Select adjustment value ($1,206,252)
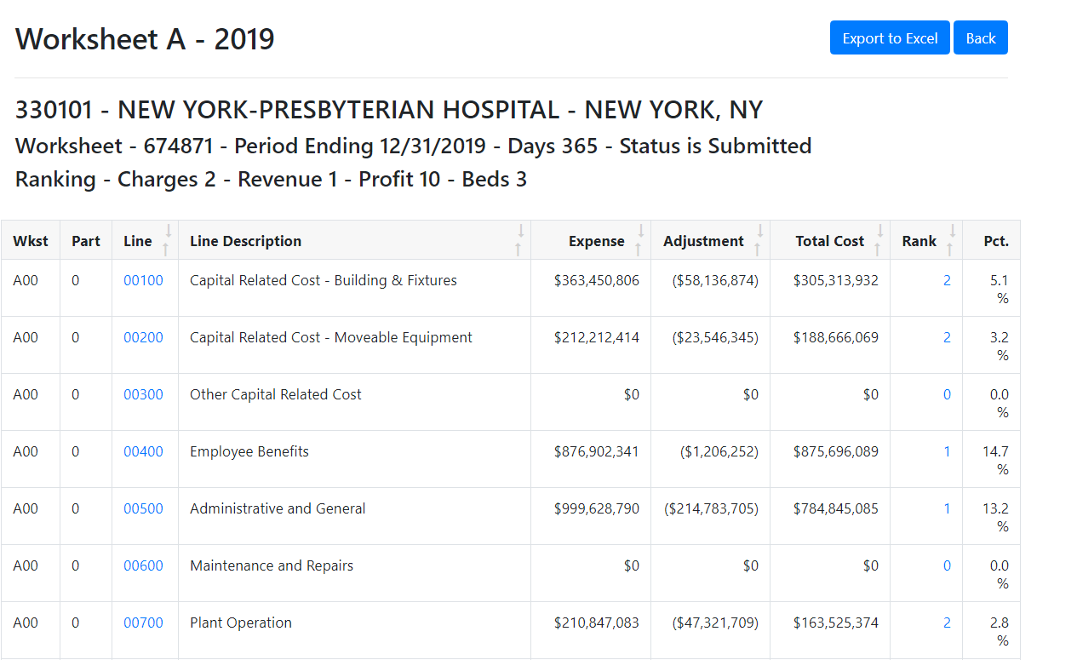 coord(719,451)
